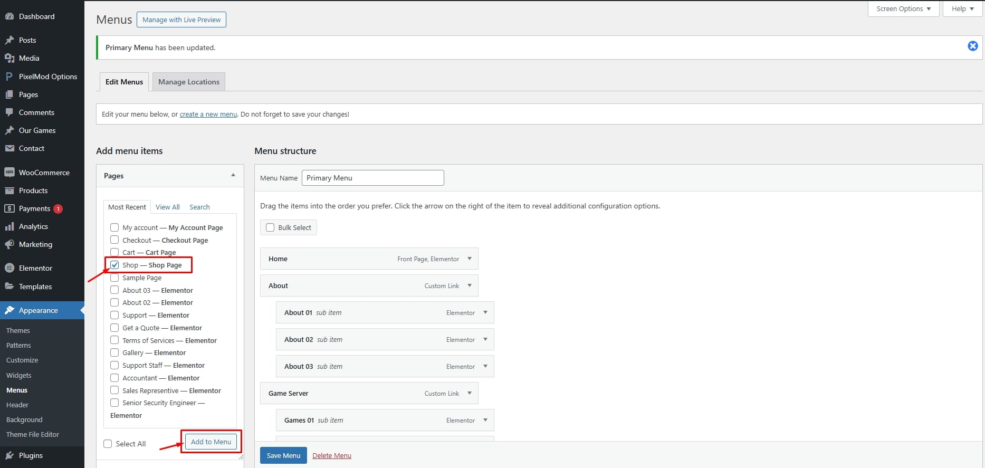Viewport: 985px width, 468px height.
Task: Open the Customize submenu item
Action: pyautogui.click(x=22, y=360)
